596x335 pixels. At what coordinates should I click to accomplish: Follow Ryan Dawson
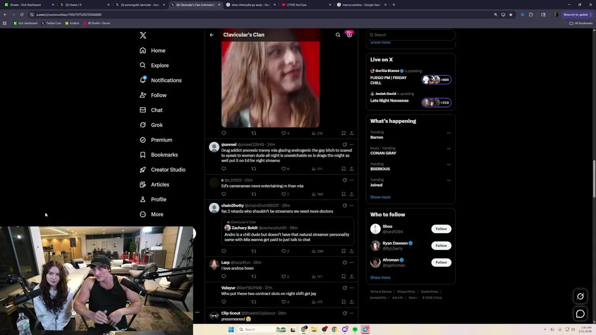[441, 246]
